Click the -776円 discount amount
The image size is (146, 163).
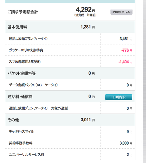pos(127,50)
